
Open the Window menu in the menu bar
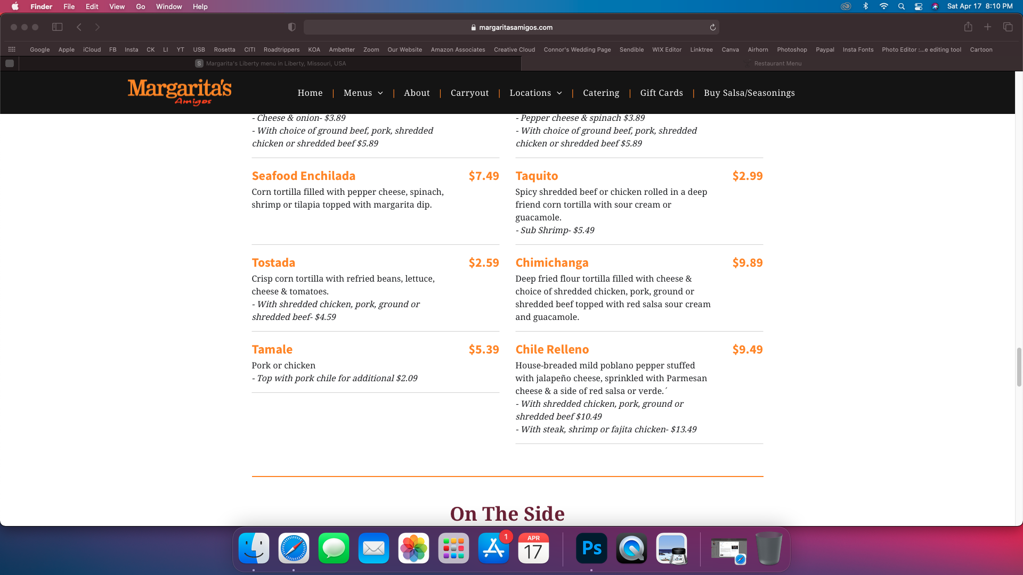pyautogui.click(x=168, y=6)
